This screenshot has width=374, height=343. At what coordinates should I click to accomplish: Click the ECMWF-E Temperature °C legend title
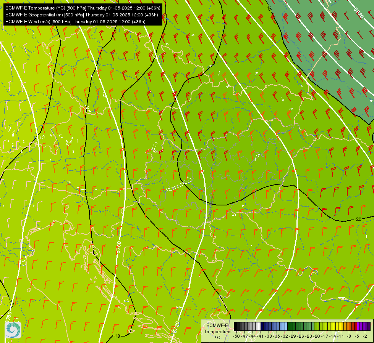pyautogui.click(x=217, y=331)
